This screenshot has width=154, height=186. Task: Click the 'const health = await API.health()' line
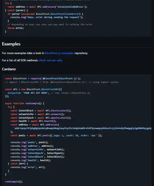point(33,121)
